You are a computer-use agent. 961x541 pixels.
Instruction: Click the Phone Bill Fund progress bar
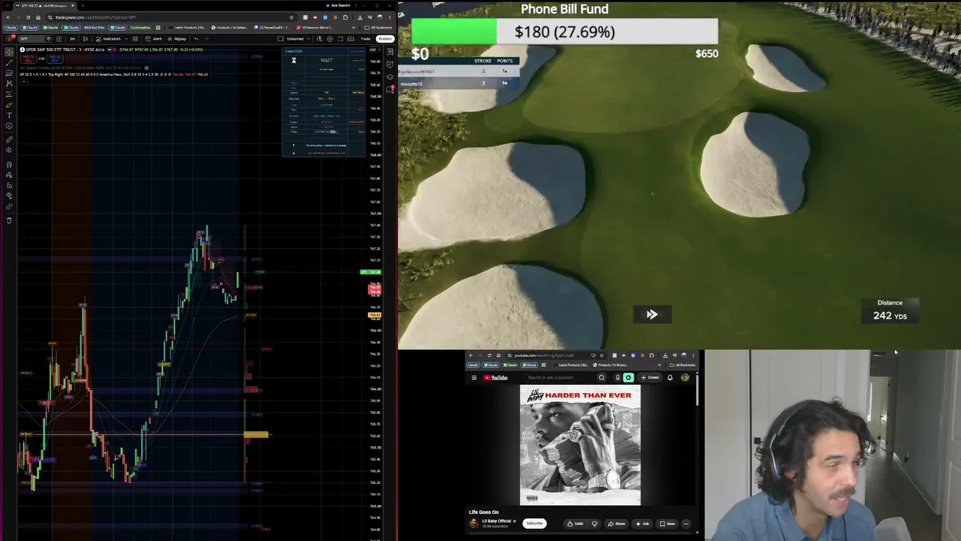tap(565, 32)
